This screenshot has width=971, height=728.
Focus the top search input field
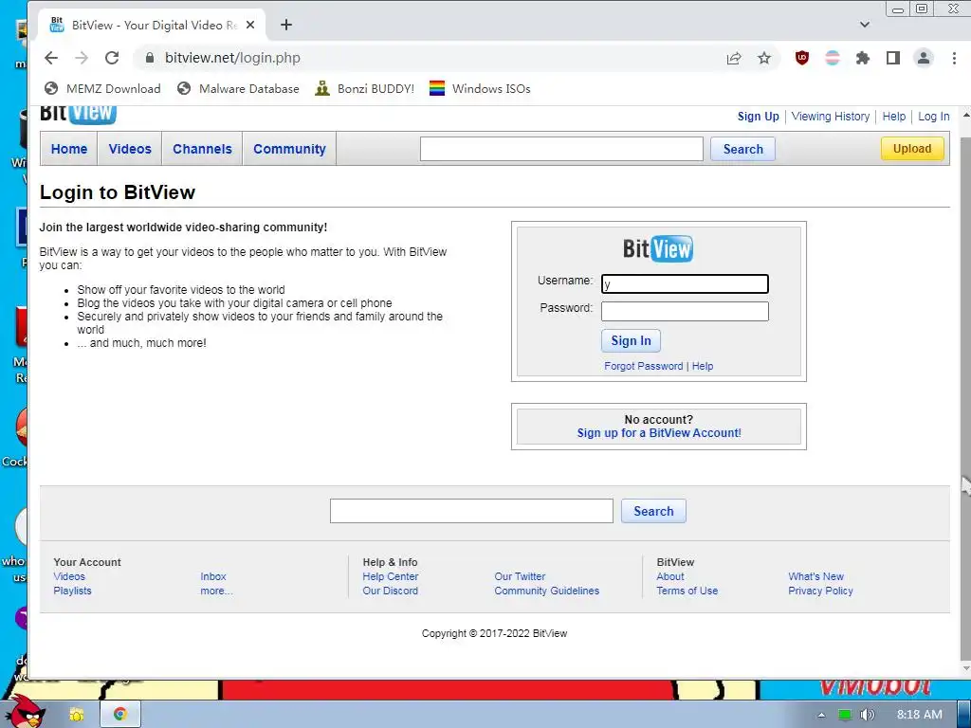coord(561,149)
